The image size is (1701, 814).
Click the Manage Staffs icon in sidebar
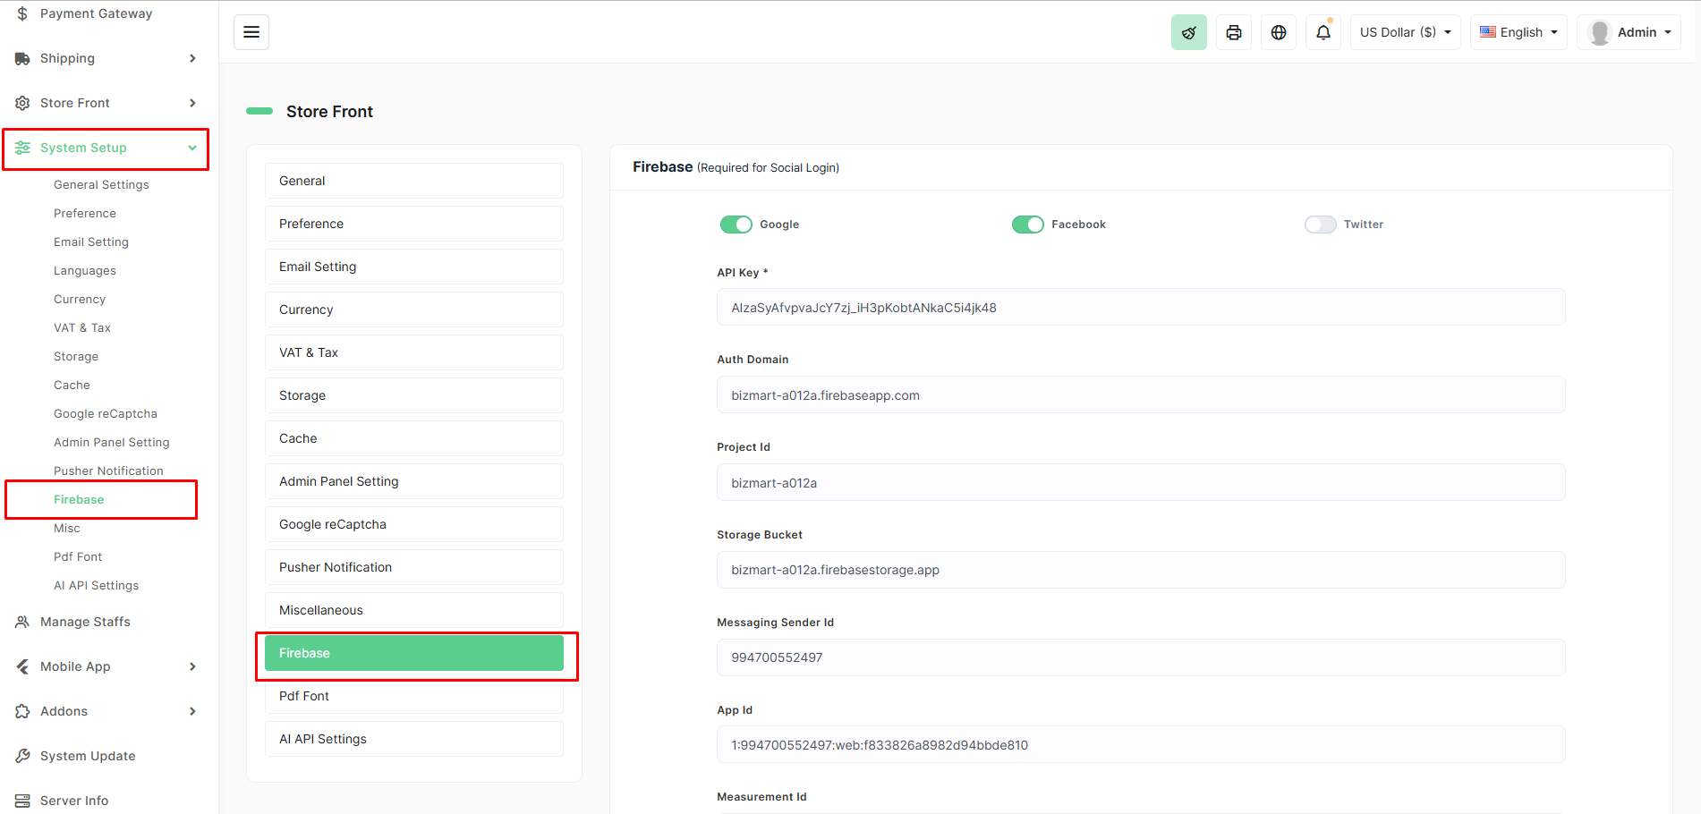pyautogui.click(x=22, y=622)
